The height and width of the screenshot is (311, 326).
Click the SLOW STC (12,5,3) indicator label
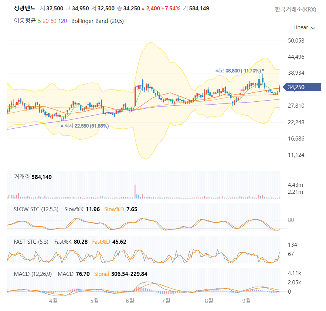(36, 209)
